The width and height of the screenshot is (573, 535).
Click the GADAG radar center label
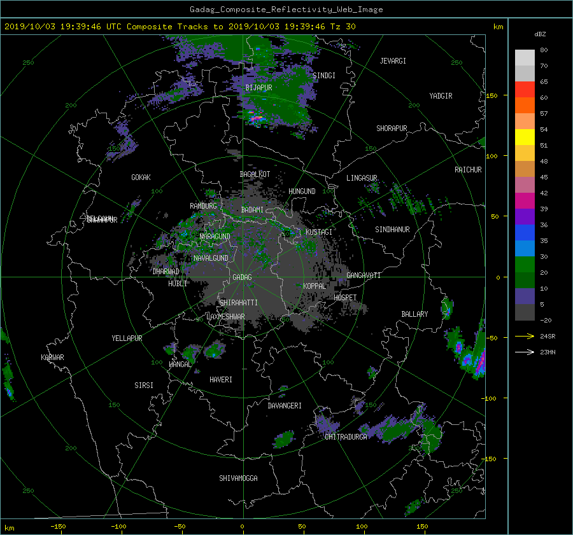pos(243,277)
